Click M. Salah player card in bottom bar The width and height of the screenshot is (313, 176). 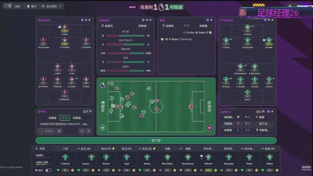coord(208,159)
